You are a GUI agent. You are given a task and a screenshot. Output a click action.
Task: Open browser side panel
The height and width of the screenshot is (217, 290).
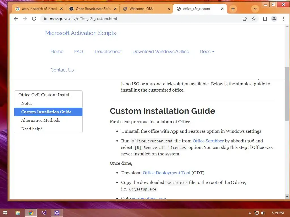click(x=265, y=19)
